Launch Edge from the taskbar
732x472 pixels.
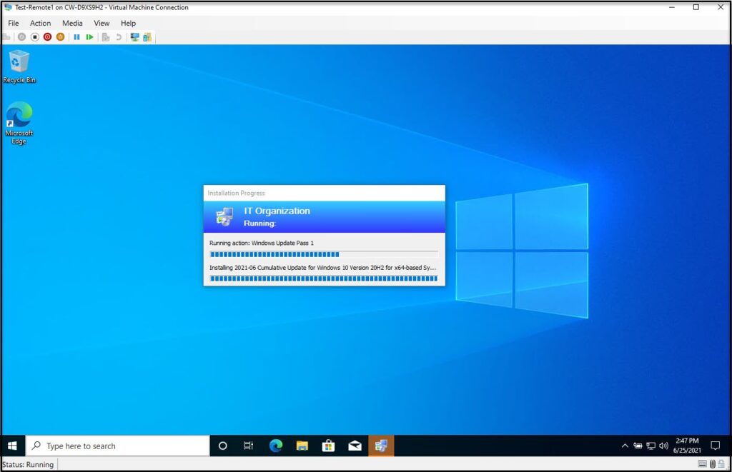(275, 446)
